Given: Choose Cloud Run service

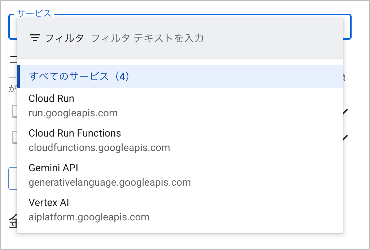Looking at the screenshot, I should (x=180, y=105).
